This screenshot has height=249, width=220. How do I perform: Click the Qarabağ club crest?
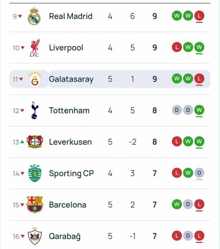click(34, 236)
